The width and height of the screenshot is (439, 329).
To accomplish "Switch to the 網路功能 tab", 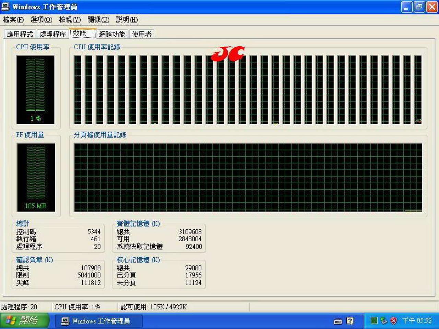I will [112, 34].
